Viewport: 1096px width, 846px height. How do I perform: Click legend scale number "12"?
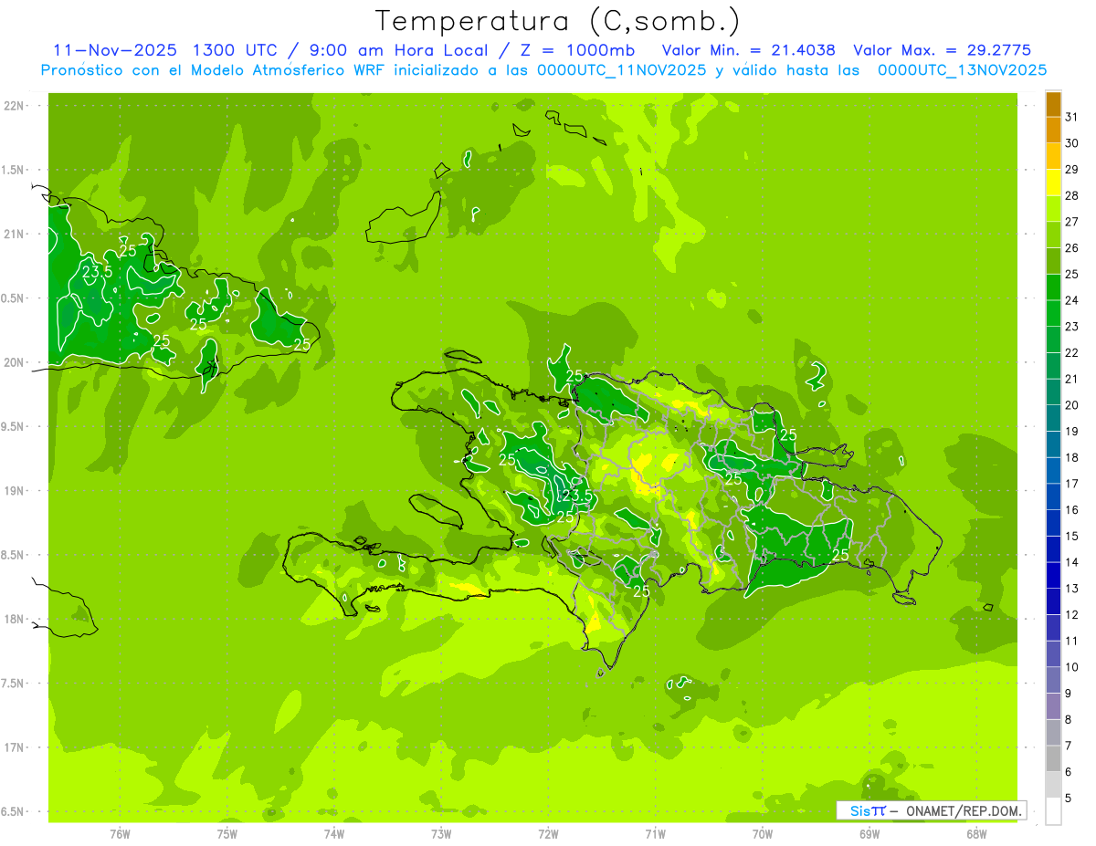(1072, 614)
